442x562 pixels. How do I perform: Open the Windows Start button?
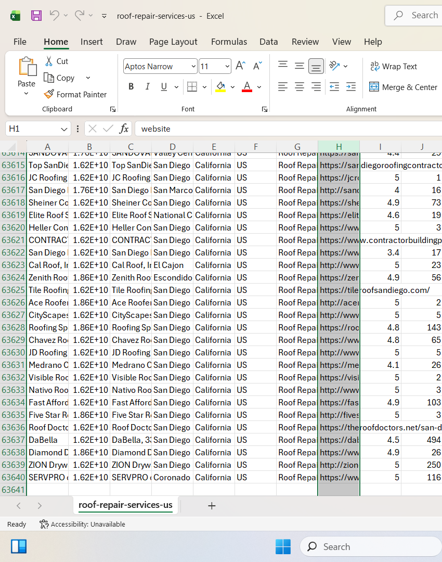point(283,546)
